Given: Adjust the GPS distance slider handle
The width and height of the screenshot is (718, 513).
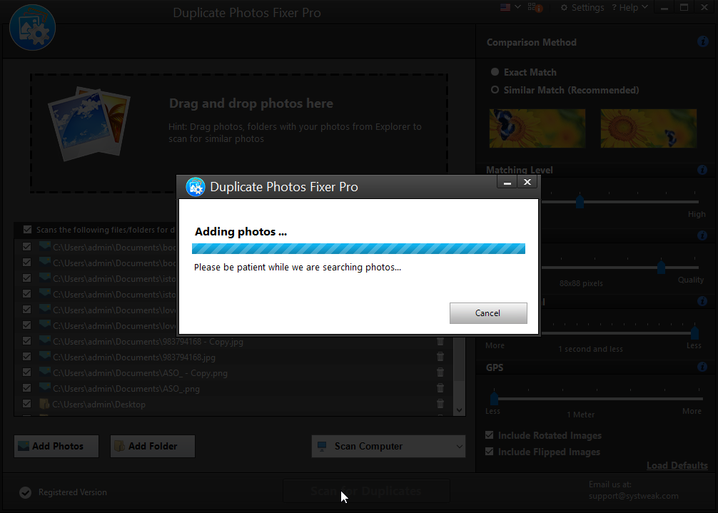Looking at the screenshot, I should click(494, 397).
